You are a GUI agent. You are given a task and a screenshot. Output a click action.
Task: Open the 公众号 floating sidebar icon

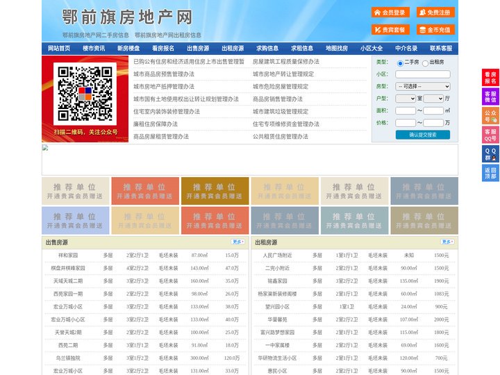click(490, 116)
